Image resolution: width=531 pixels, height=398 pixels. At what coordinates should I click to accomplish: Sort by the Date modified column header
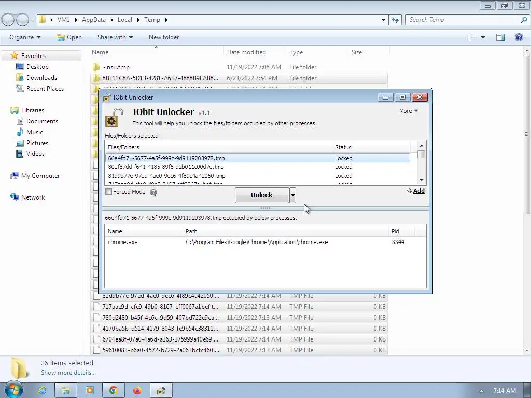click(x=255, y=52)
